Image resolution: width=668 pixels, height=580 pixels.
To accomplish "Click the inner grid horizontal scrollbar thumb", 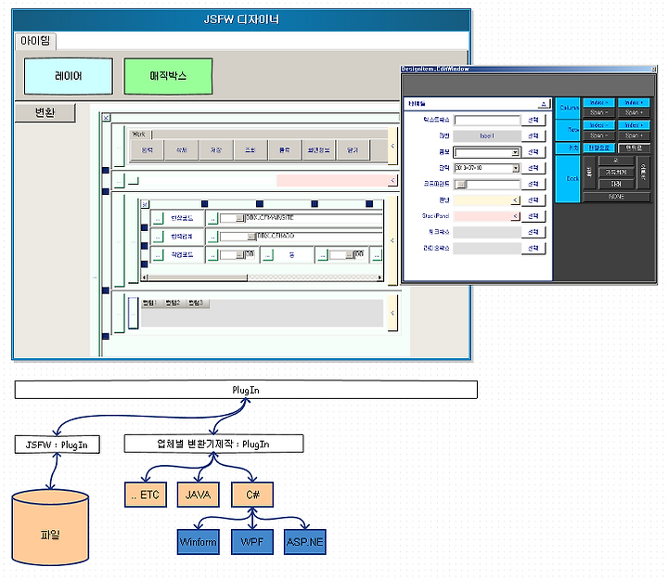I will (198, 277).
